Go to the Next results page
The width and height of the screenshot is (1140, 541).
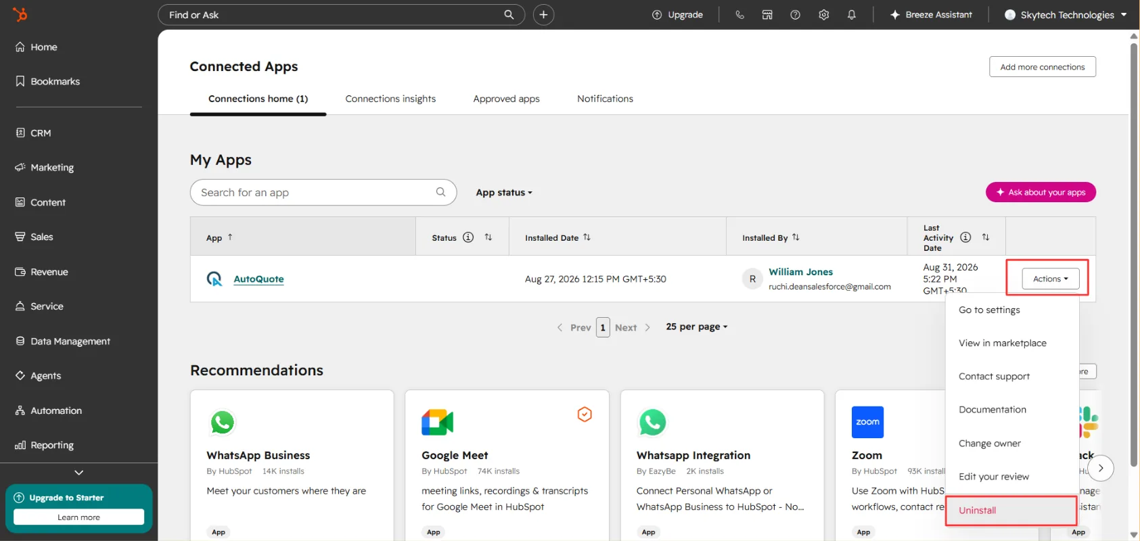click(x=633, y=327)
